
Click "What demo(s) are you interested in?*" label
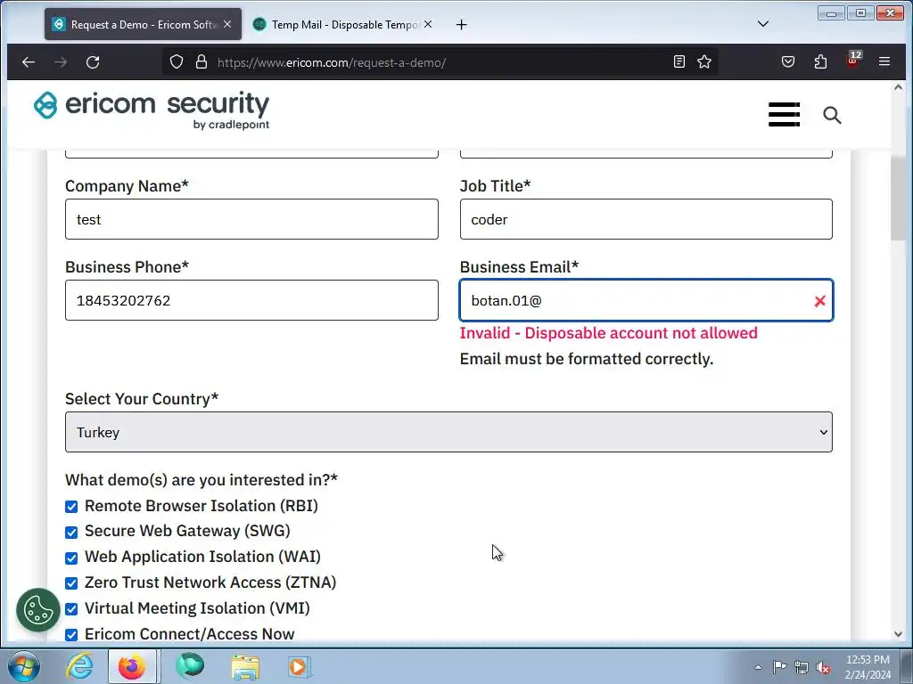coord(202,480)
